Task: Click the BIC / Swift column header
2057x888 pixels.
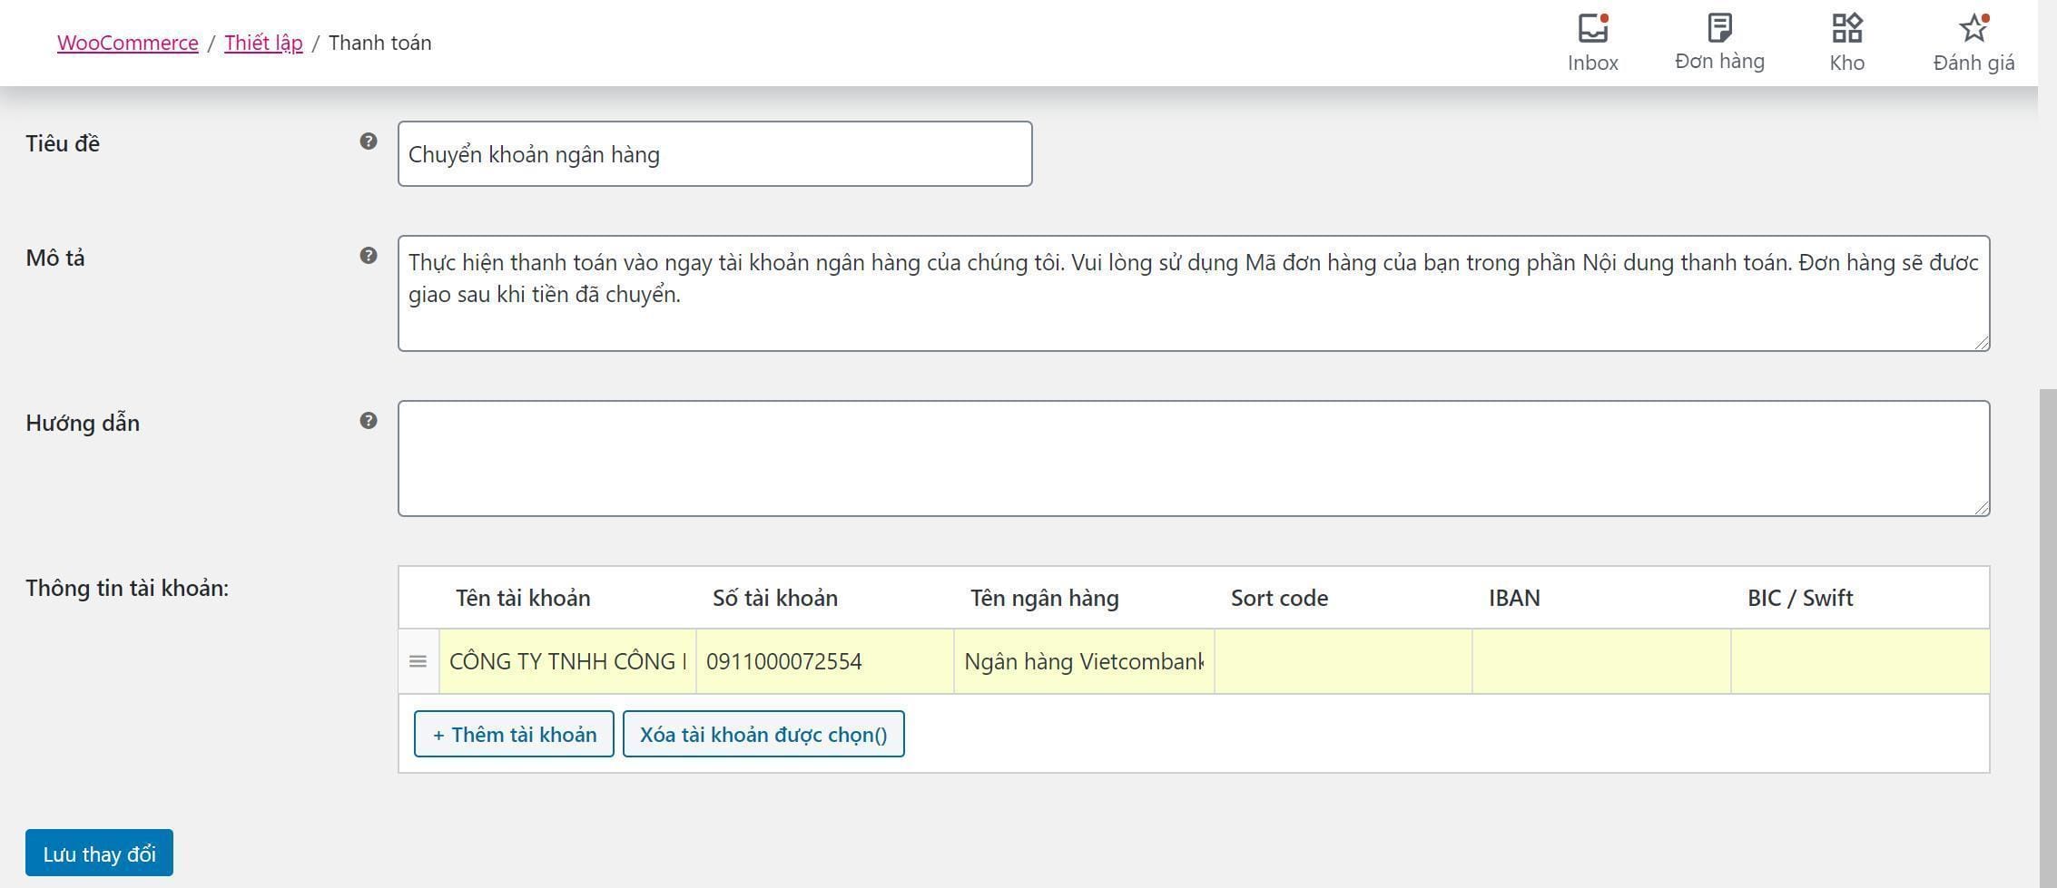Action: point(1800,598)
